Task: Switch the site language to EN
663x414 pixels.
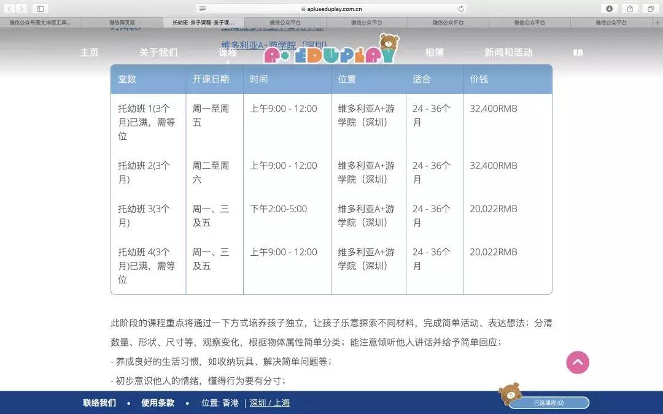Action: click(x=577, y=52)
